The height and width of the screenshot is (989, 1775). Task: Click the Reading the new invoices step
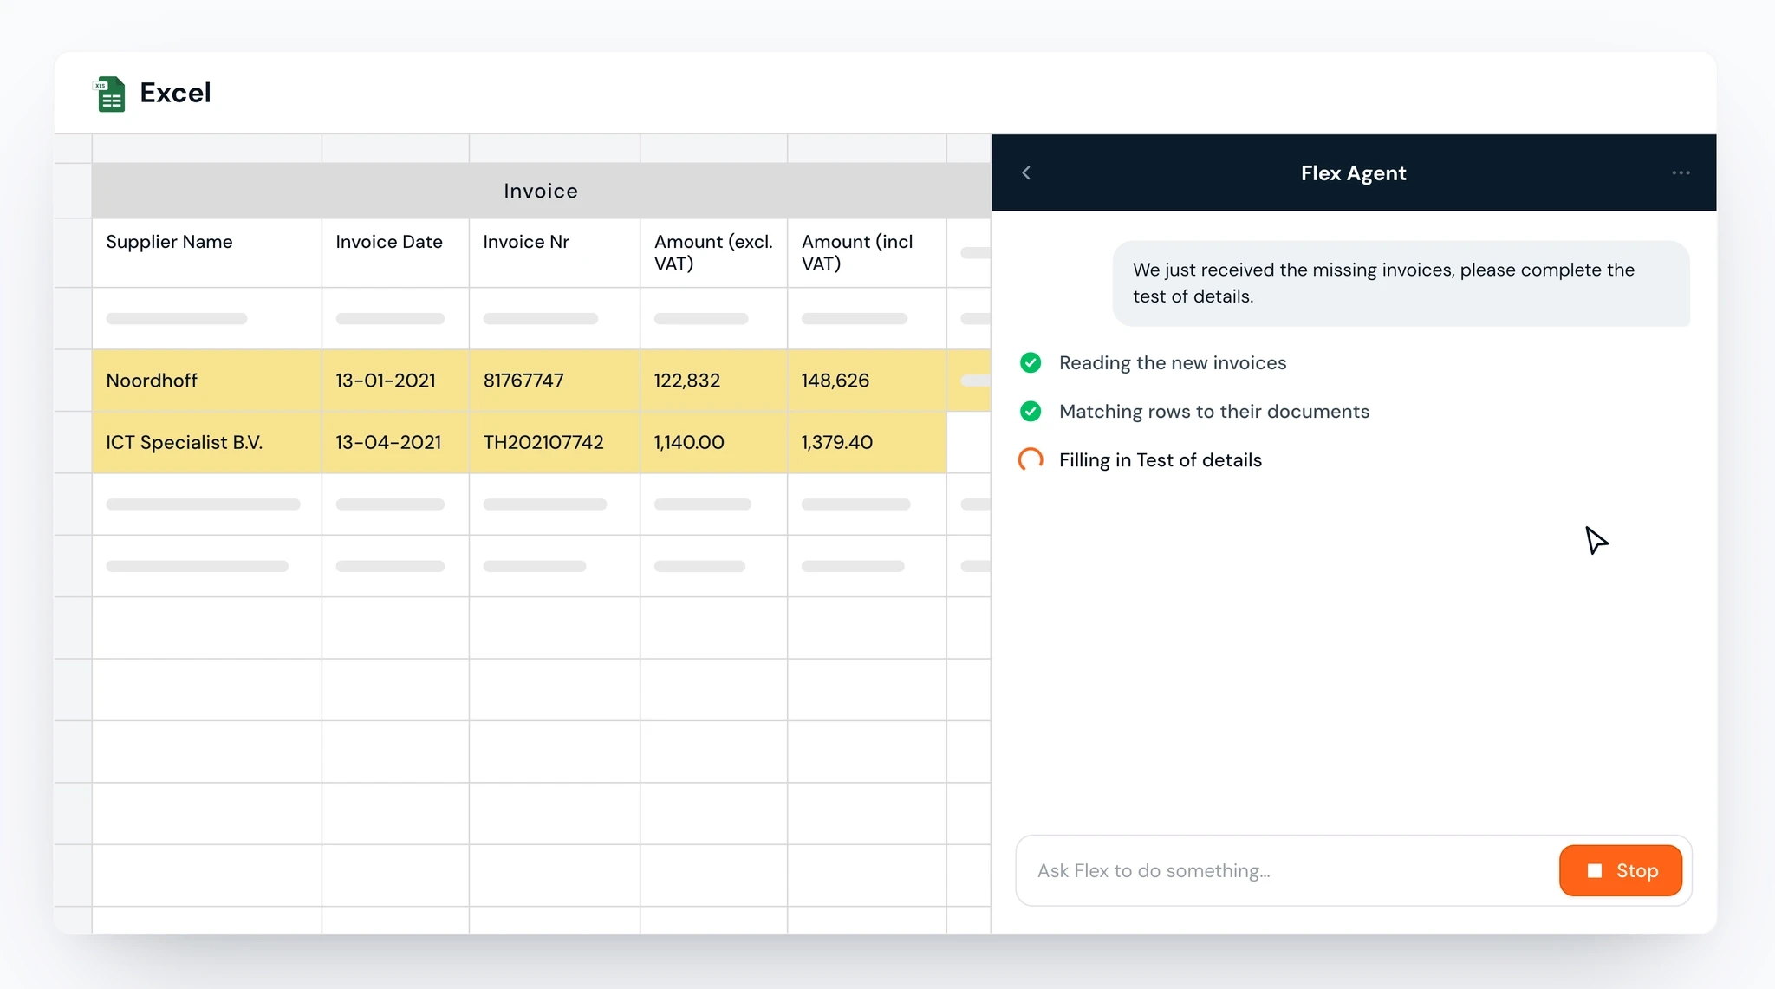pos(1173,362)
